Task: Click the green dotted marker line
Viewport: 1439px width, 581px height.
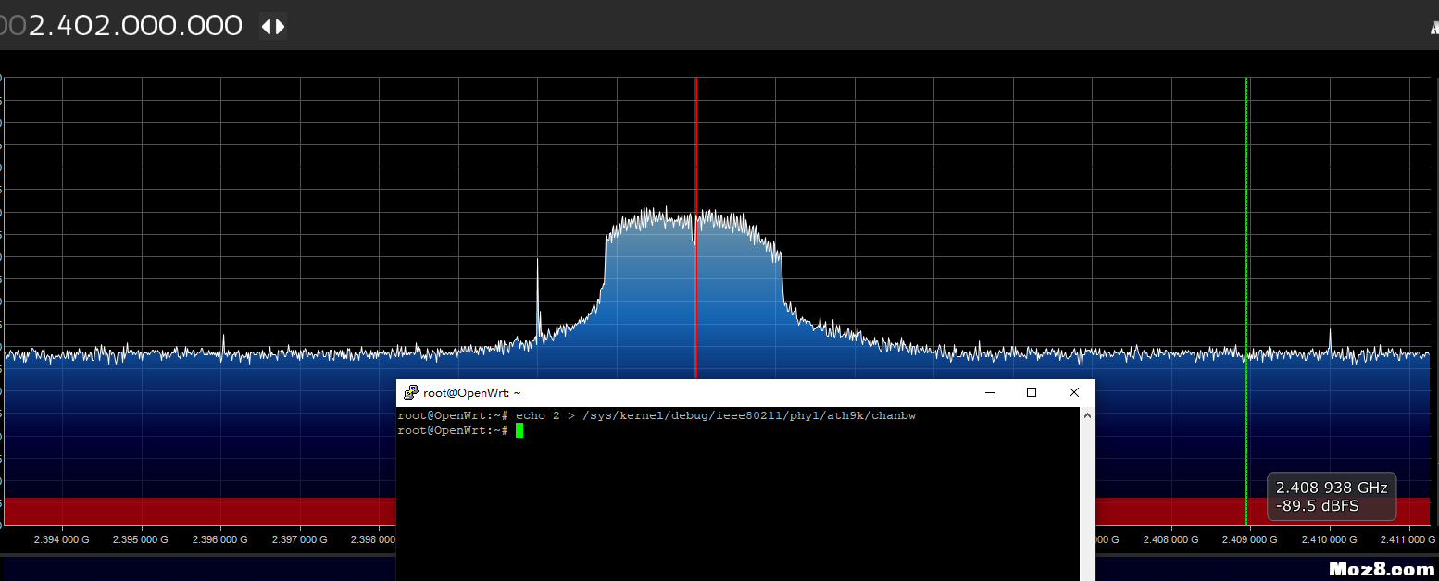Action: (x=1246, y=301)
